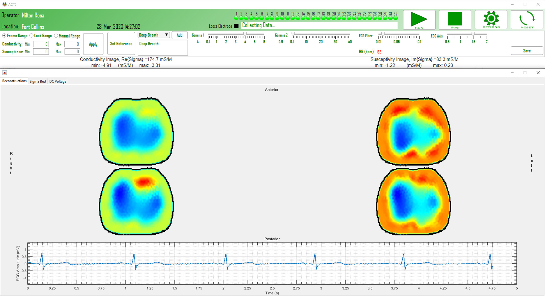Image resolution: width=545 pixels, height=296 pixels.
Task: Click the Susceptance Min input field
Action: [x=41, y=52]
